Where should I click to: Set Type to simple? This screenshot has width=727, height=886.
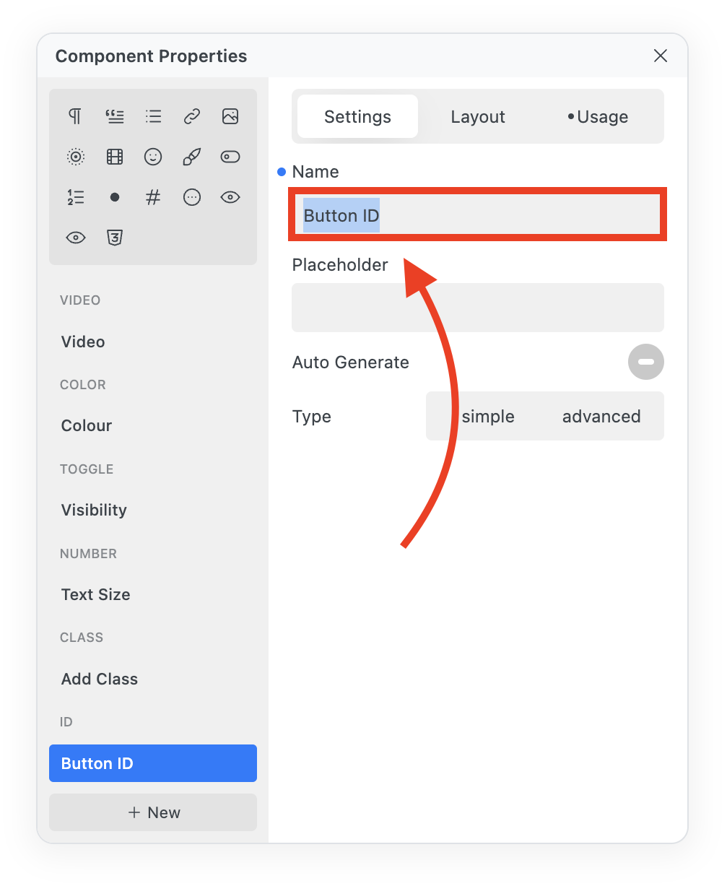[x=488, y=417]
